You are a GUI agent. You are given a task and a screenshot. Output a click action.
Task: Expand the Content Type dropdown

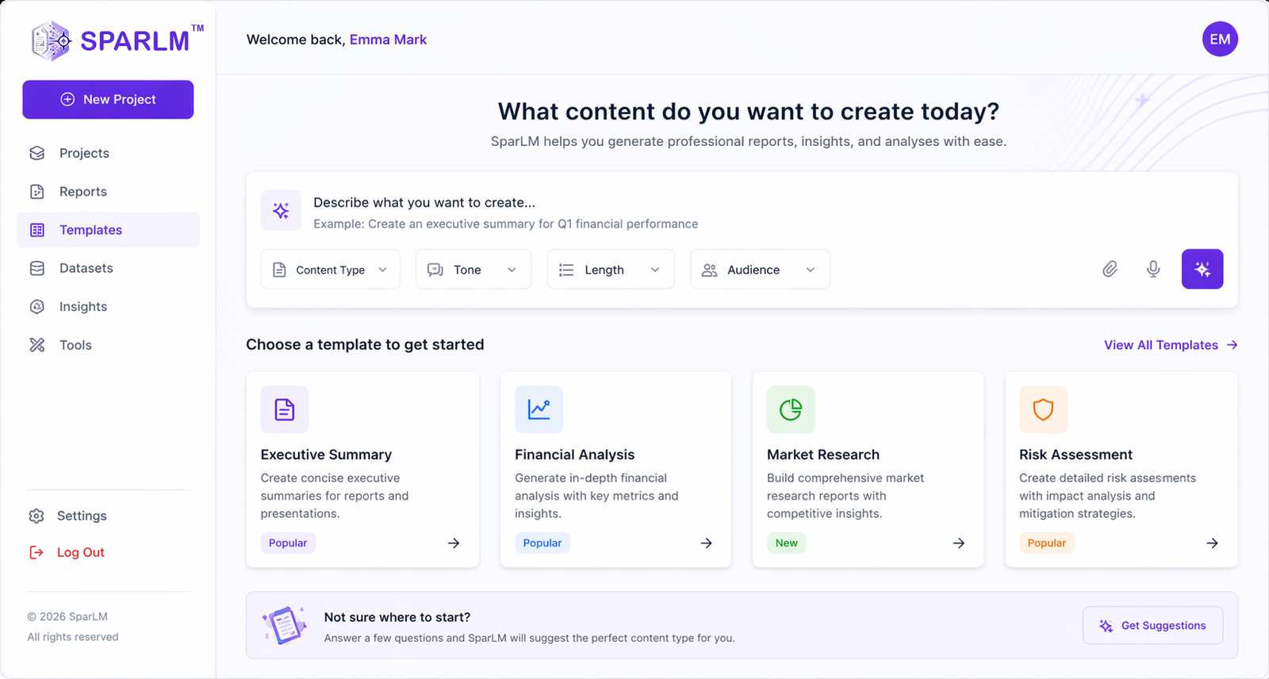[x=330, y=270]
